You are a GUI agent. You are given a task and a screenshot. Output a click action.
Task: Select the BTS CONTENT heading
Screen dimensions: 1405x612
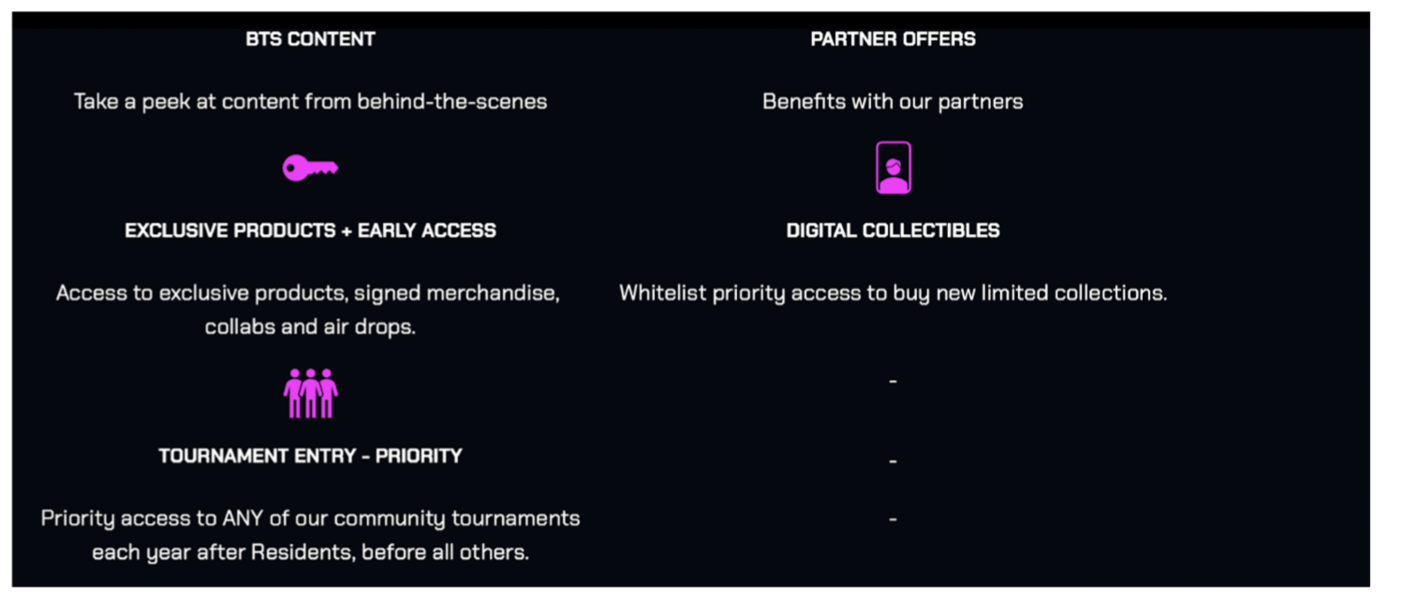pos(310,39)
